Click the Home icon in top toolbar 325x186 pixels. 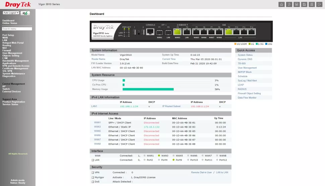pos(281,4)
